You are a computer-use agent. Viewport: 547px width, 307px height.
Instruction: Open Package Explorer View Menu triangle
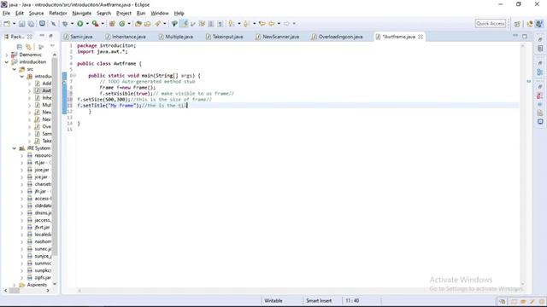(x=52, y=45)
